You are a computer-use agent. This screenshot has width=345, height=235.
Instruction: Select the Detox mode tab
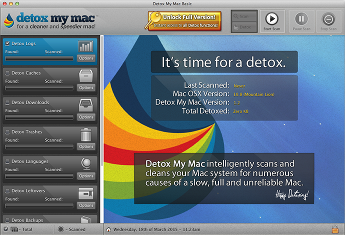[244, 27]
